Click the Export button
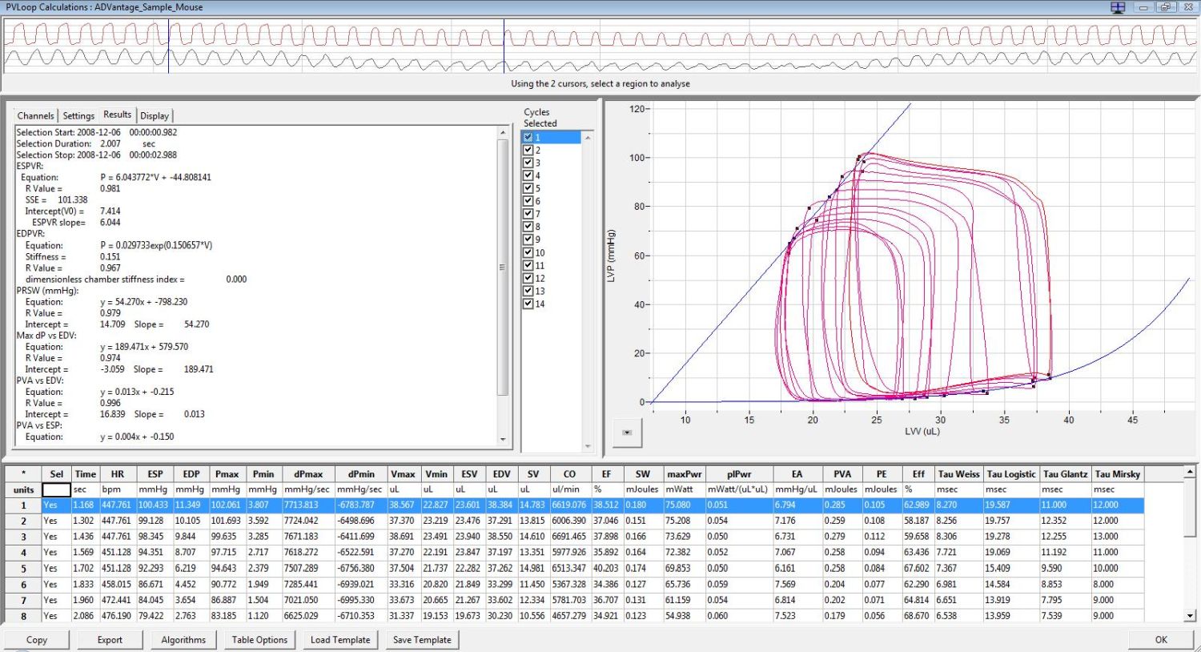This screenshot has height=652, width=1201. tap(110, 640)
